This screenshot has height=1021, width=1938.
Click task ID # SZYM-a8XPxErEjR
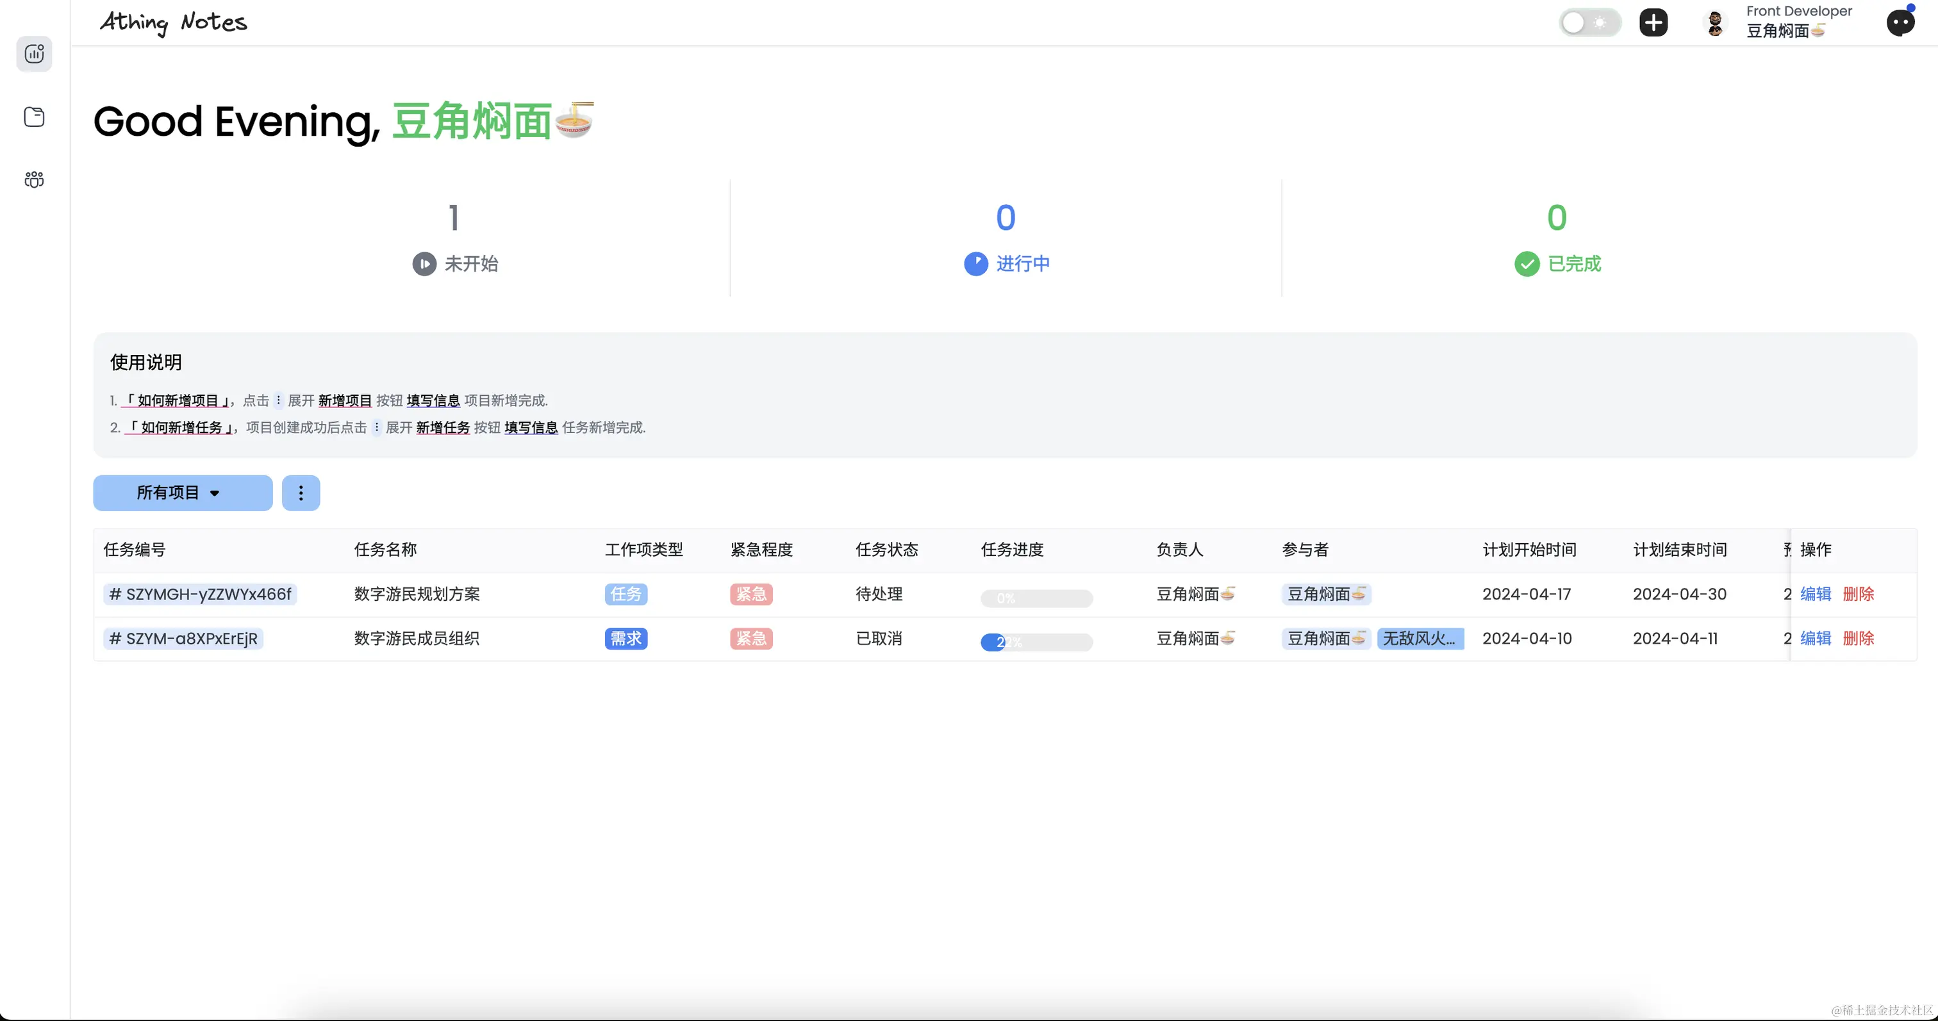(183, 639)
